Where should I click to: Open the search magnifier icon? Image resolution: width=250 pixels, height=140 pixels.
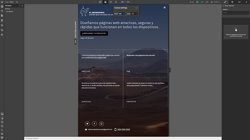(2, 130)
